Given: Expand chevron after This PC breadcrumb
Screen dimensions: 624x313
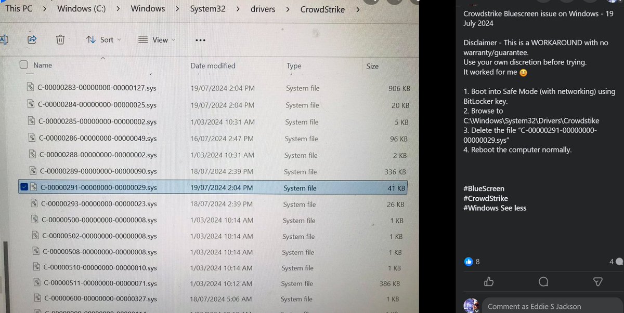Looking at the screenshot, I should click(x=45, y=8).
